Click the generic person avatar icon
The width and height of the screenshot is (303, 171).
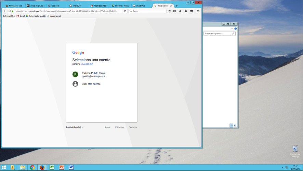tap(75, 84)
